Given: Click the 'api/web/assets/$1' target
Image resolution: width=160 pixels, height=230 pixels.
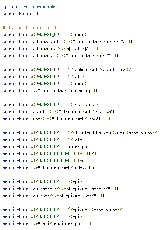Looking at the screenshot, I should (x=92, y=188).
